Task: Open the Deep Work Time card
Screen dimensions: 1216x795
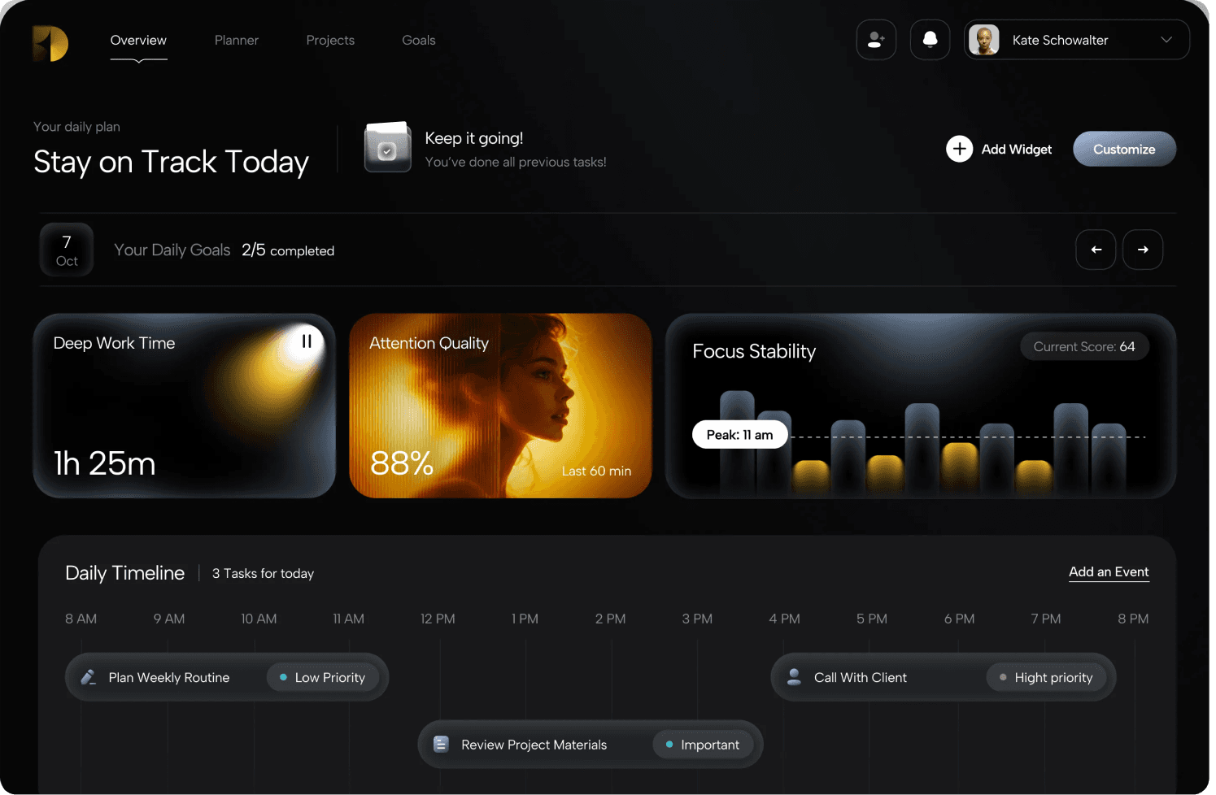Action: click(185, 406)
